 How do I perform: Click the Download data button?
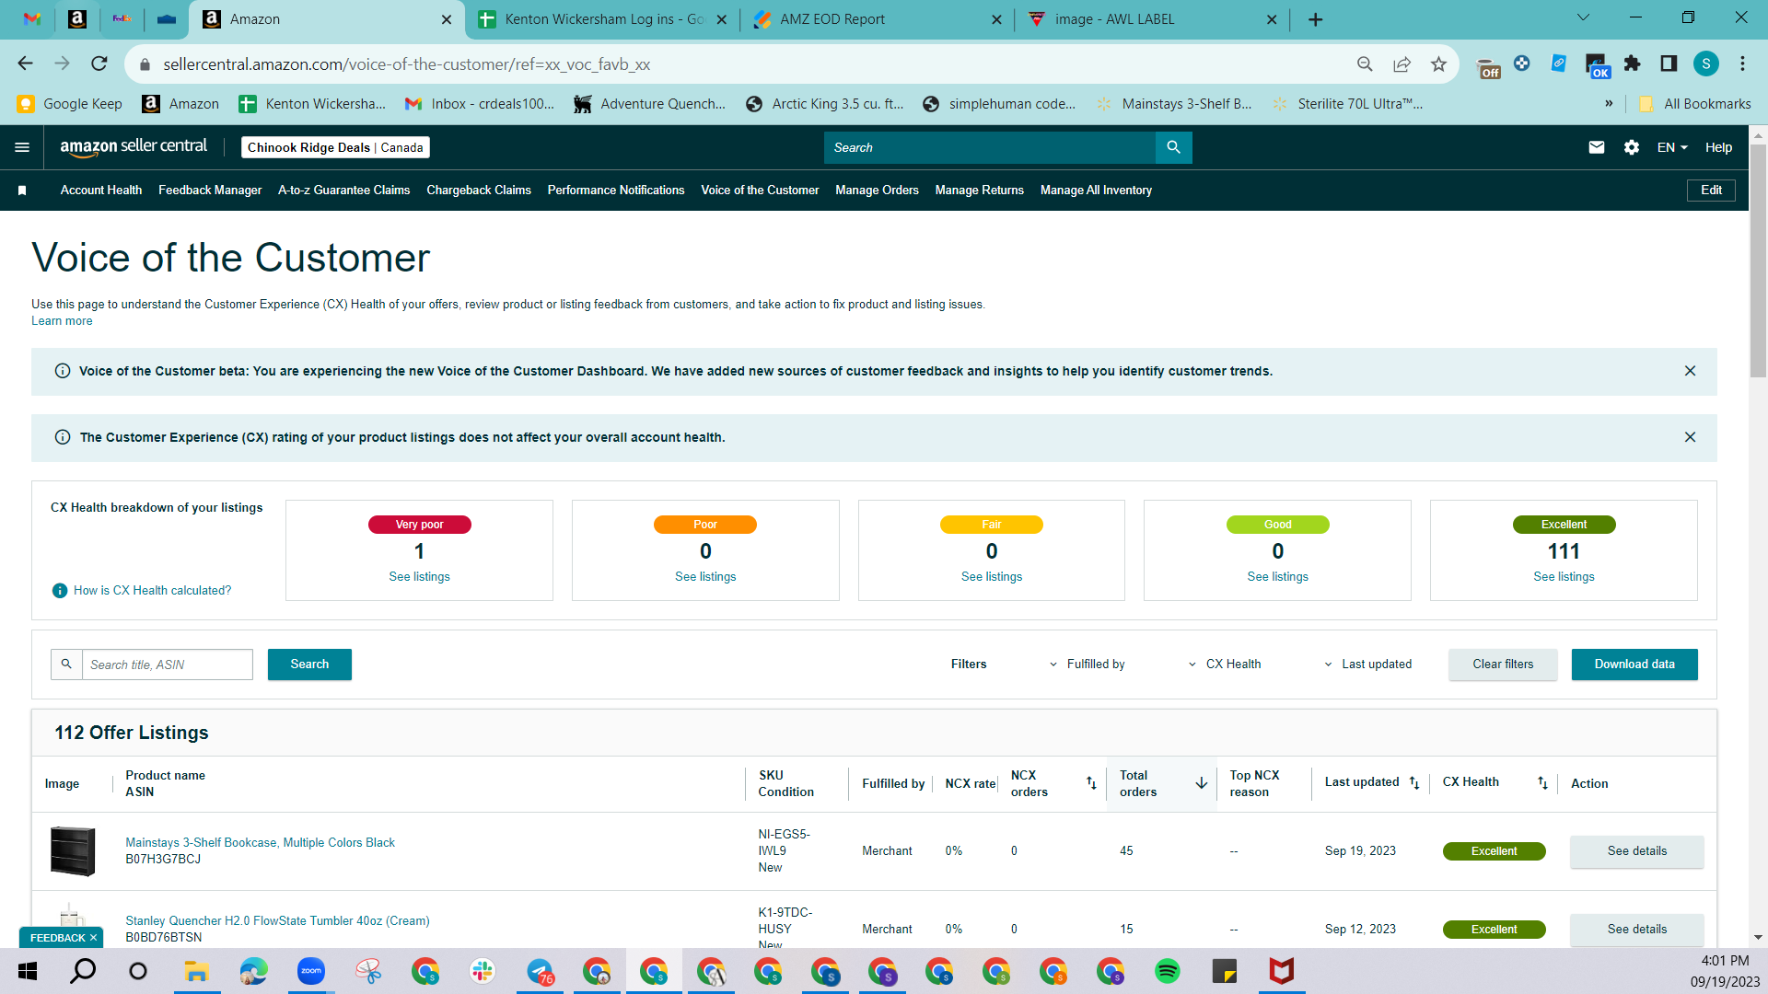(1634, 665)
